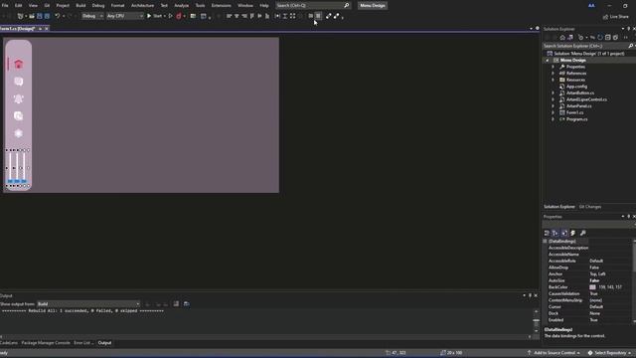Screen dimensions: 636x358
Task: Switch to the Package Manager Console tab
Action: (46, 343)
